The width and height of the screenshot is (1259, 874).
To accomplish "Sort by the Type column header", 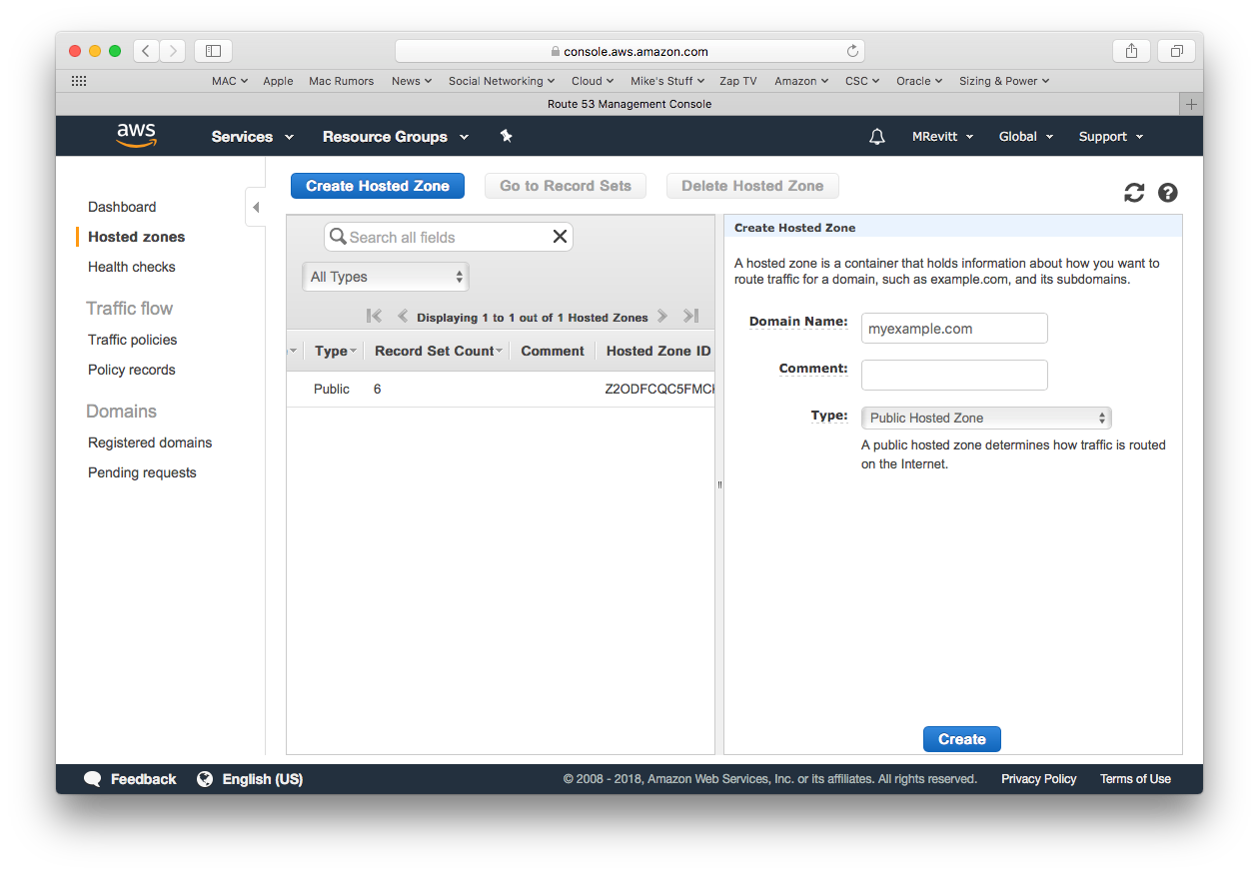I will point(335,351).
